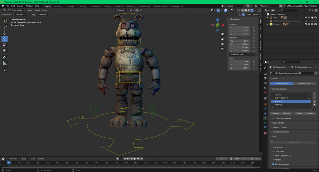Open the Render properties tab icon
The height and width of the screenshot is (172, 319).
click(265, 74)
